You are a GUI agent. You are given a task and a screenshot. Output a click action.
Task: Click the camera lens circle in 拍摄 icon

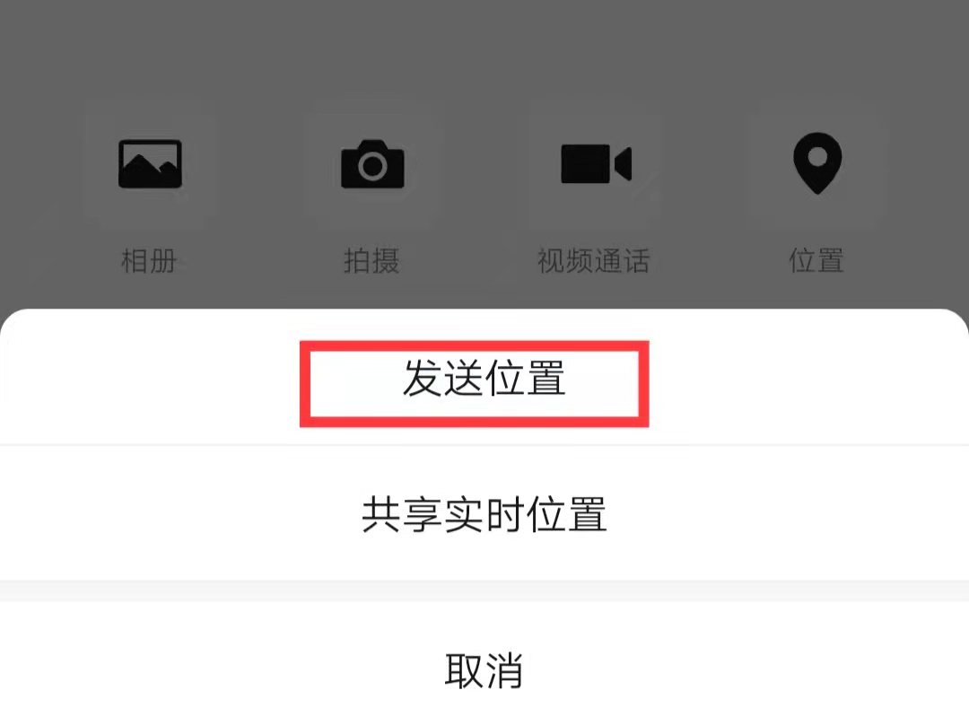[372, 166]
